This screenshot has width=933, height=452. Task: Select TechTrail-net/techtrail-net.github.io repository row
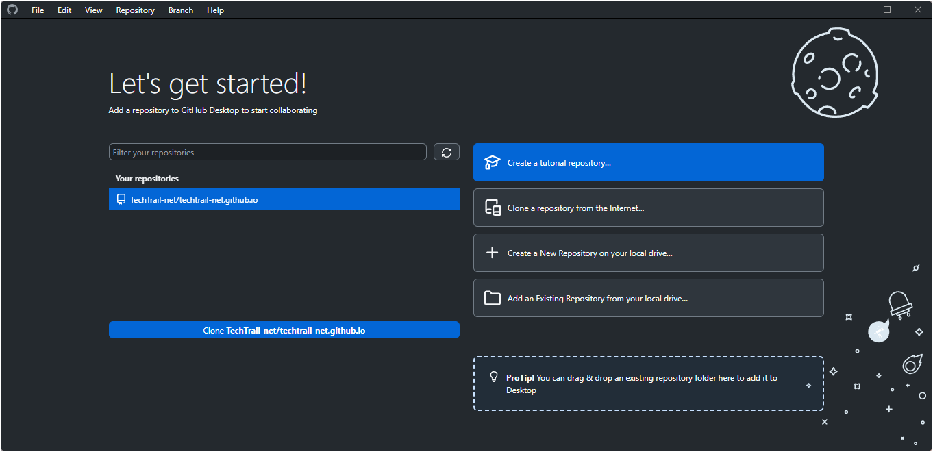coord(284,199)
